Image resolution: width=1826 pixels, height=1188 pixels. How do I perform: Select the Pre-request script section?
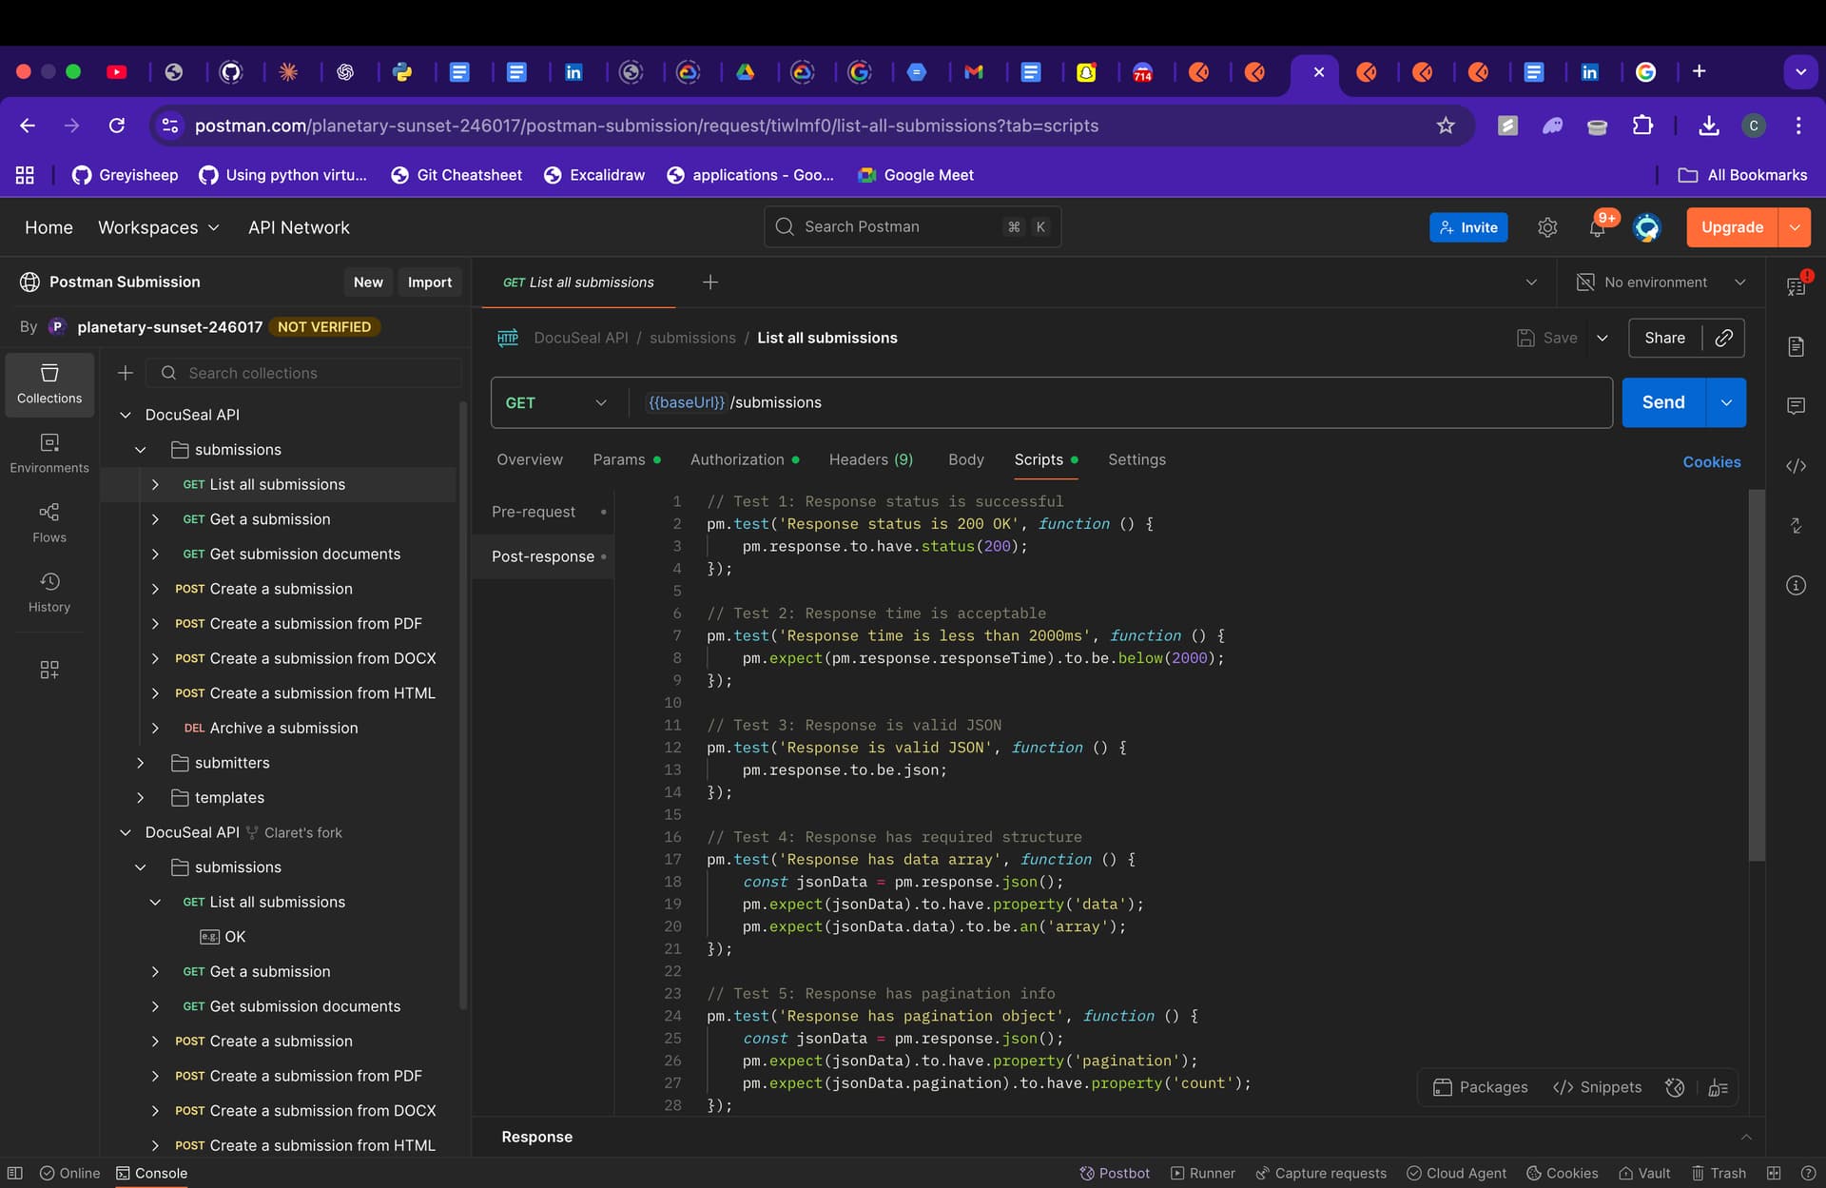point(534,512)
